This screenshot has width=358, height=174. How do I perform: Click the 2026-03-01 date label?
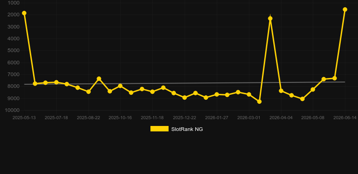click(x=249, y=118)
